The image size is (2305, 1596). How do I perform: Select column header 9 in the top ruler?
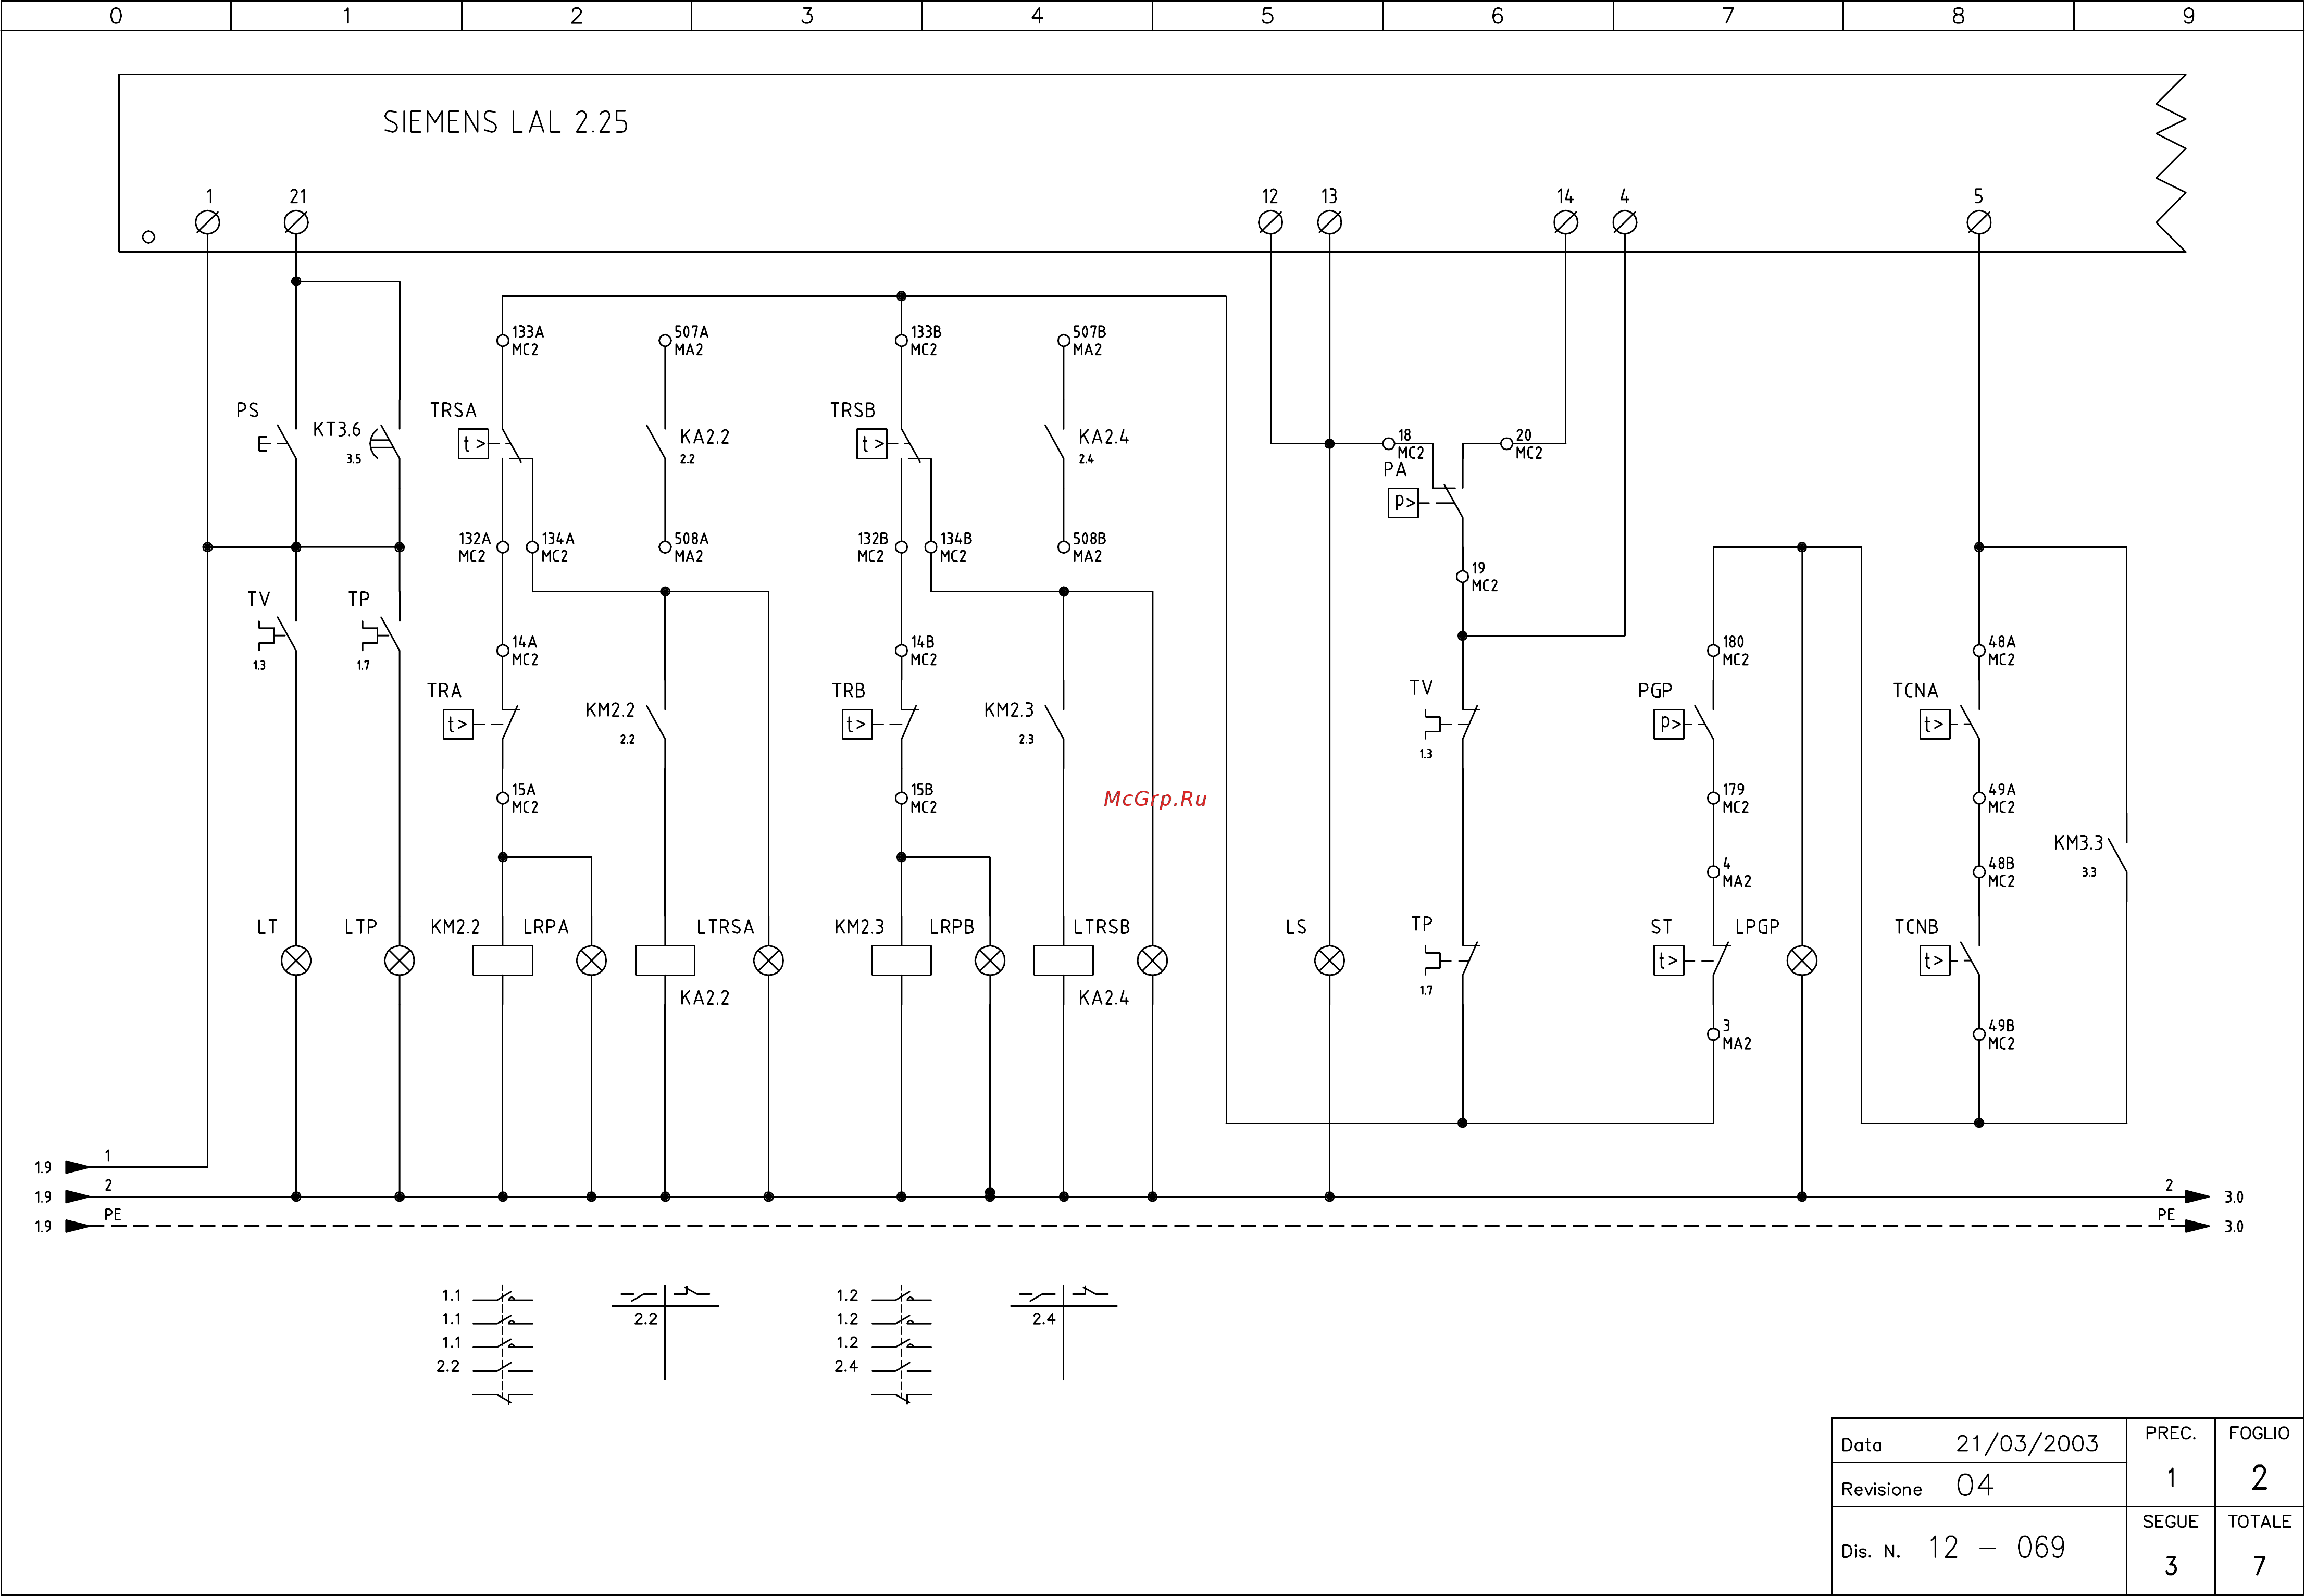pos(2189,16)
